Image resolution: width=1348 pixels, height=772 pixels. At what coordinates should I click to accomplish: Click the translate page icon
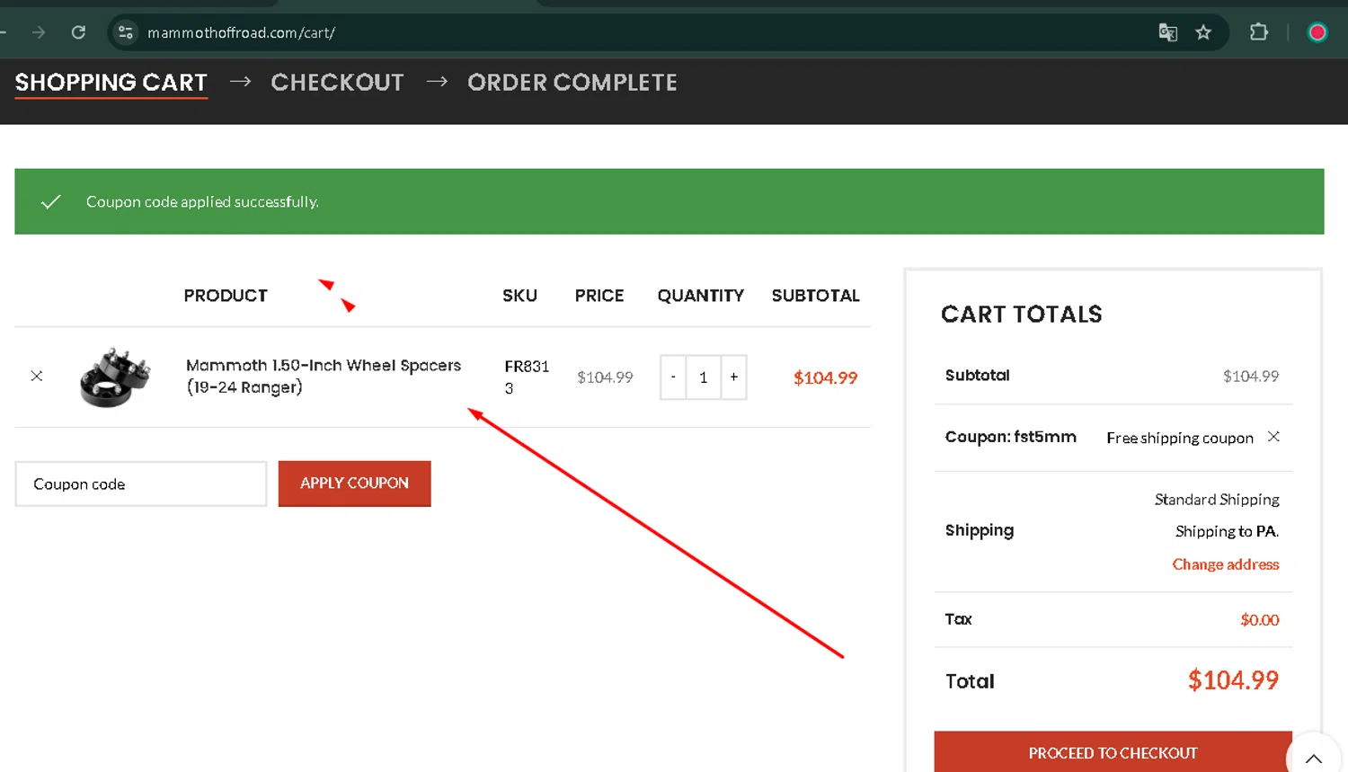(x=1167, y=32)
